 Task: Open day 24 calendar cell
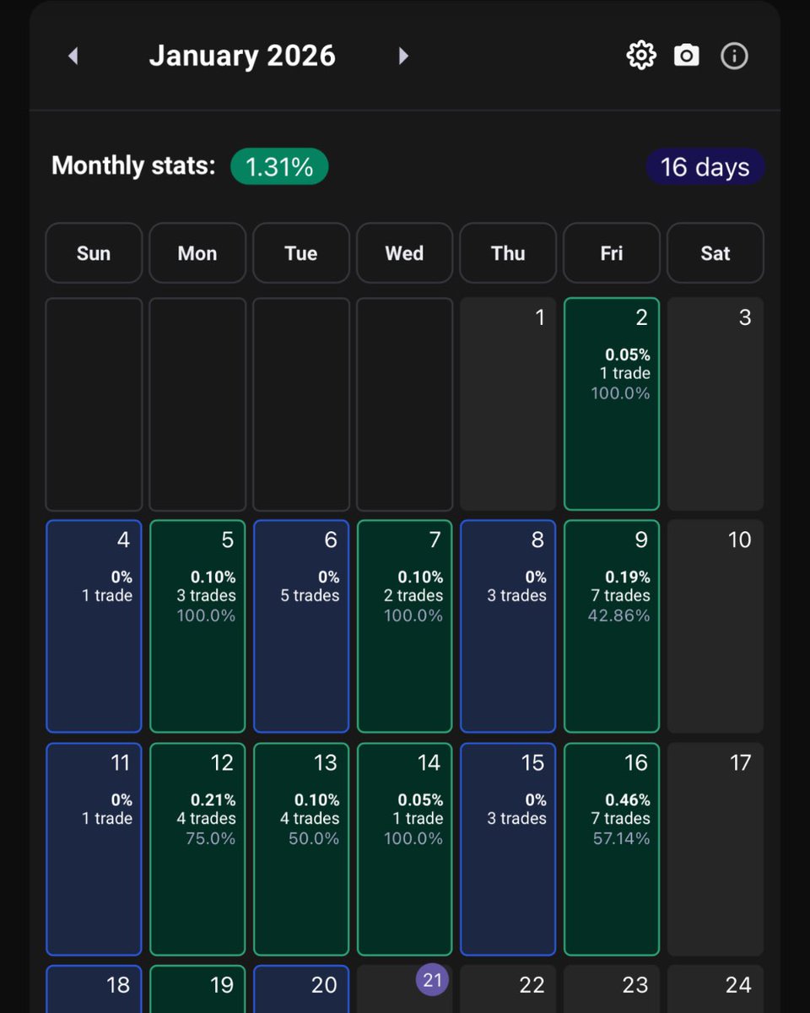click(x=715, y=989)
